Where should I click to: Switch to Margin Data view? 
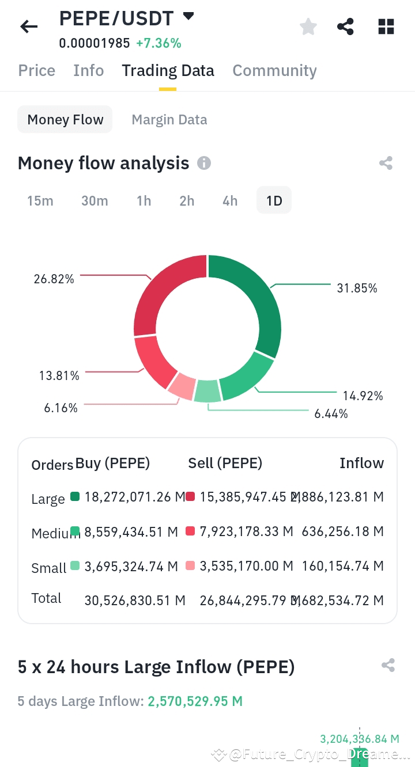coord(169,120)
